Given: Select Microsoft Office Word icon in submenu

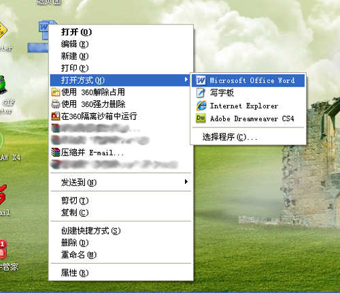Looking at the screenshot, I should [201, 80].
